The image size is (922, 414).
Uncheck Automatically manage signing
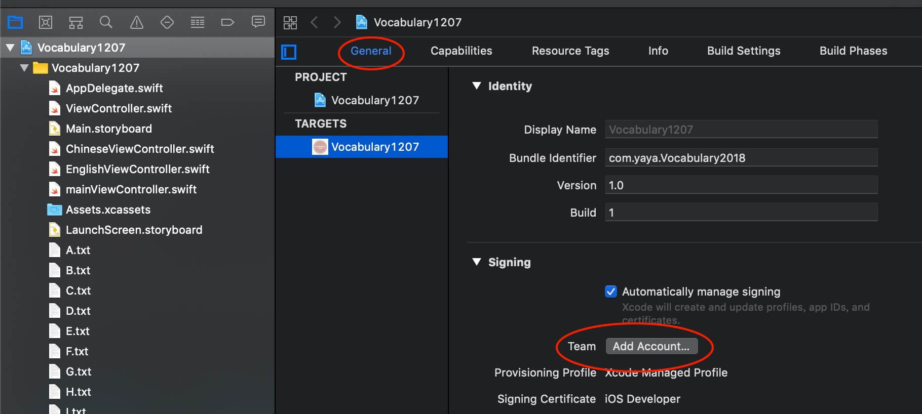[x=611, y=292]
